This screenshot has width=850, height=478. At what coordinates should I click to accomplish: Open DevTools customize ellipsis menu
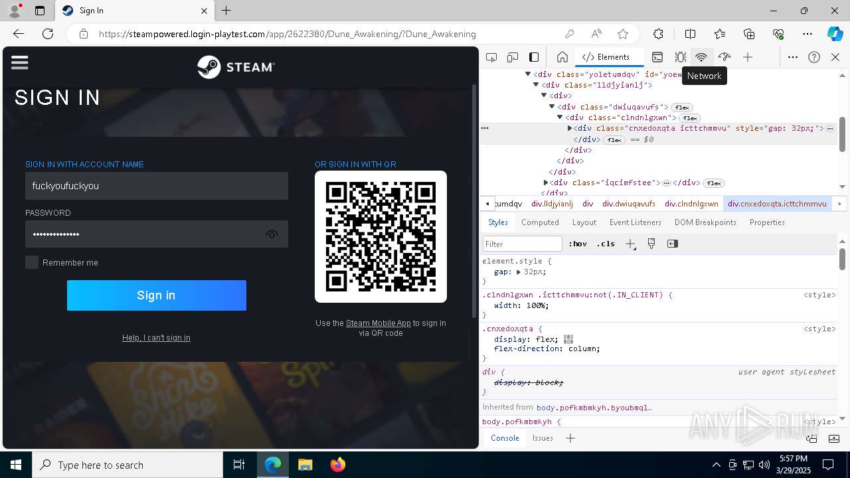(x=793, y=57)
